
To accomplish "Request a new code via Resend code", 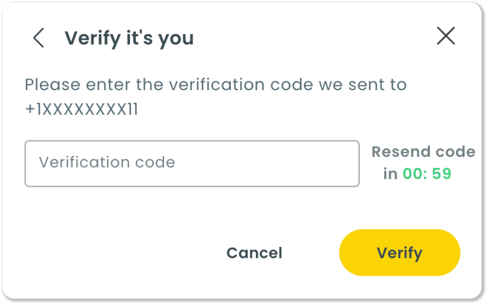I will 423,152.
